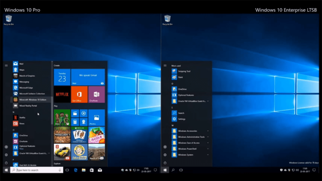Viewport: 322px width, 181px height.
Task: Open the Photos tile
Action: [x=97, y=118]
